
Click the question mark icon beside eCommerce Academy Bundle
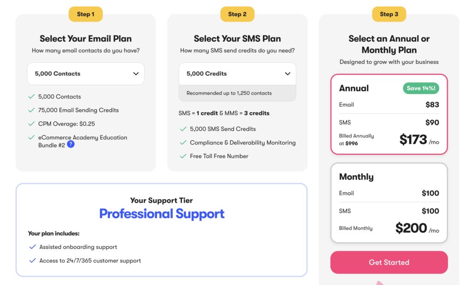tap(70, 144)
